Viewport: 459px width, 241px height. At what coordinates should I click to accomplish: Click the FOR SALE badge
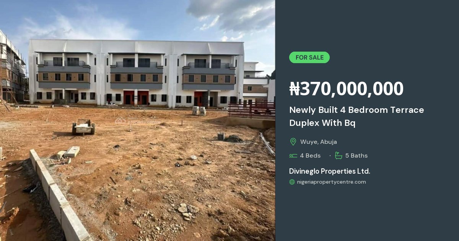point(309,57)
